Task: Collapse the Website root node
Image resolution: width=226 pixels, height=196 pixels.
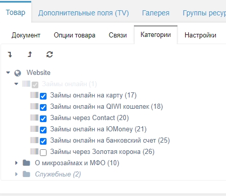Action: pos(8,72)
